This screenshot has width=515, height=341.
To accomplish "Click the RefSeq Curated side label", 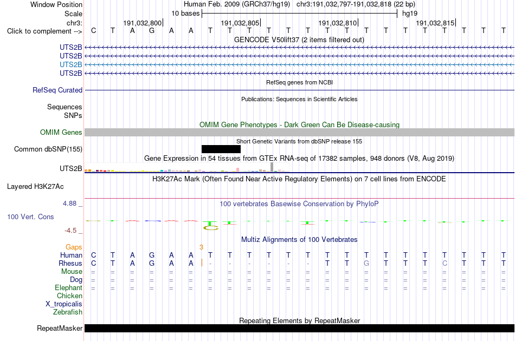I will point(57,90).
